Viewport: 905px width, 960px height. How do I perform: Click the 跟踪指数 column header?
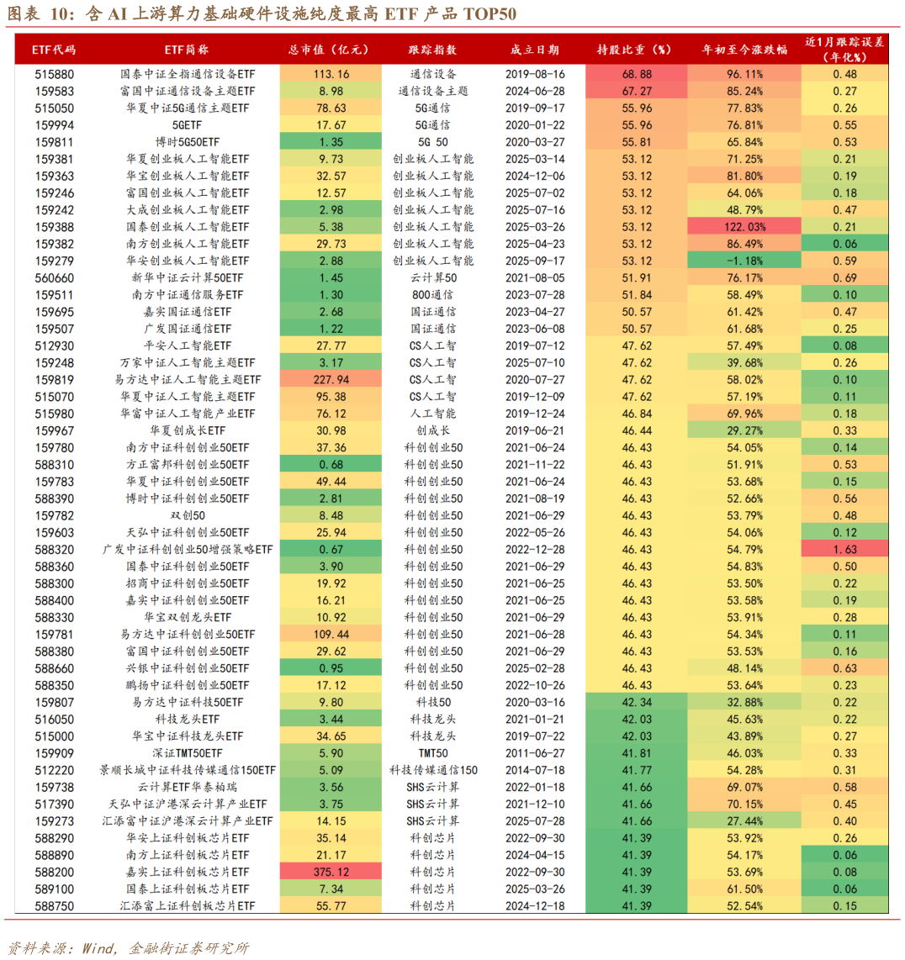[x=434, y=49]
